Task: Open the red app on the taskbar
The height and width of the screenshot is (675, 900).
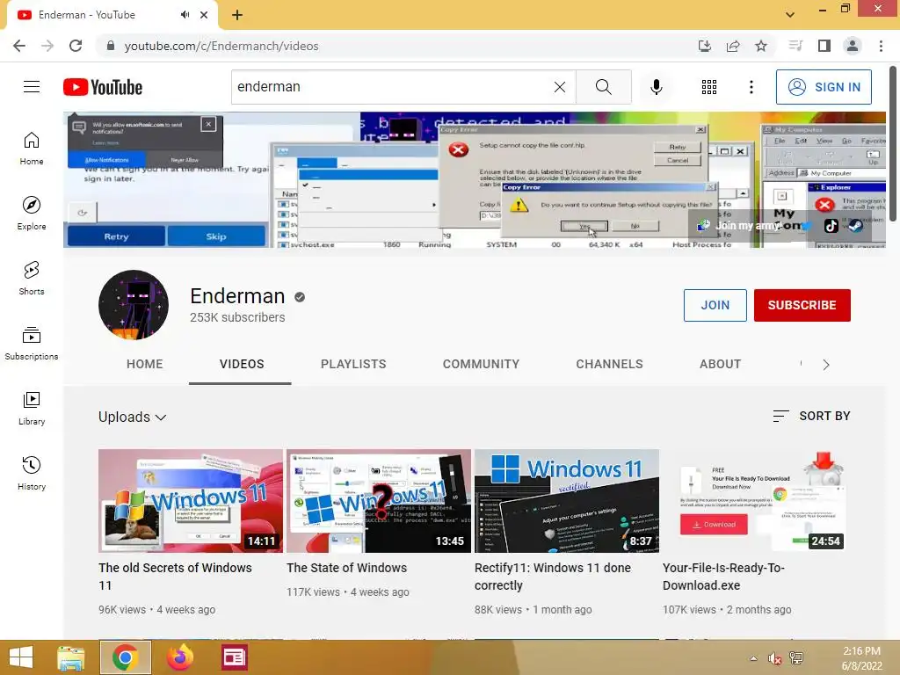Action: click(234, 657)
